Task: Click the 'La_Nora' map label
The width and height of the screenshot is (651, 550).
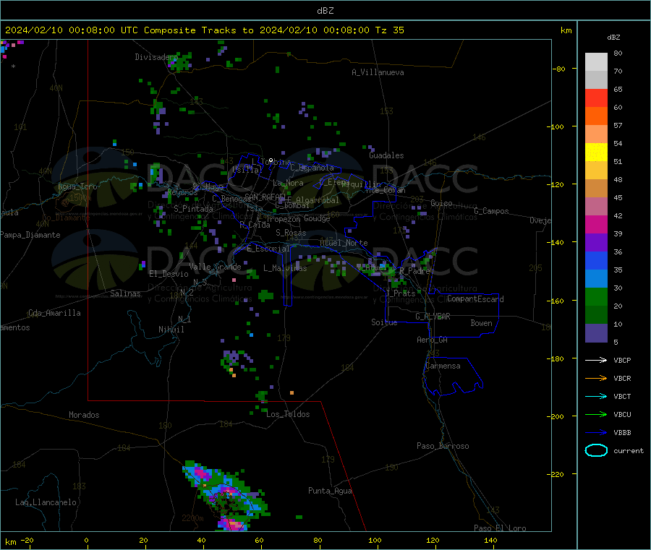Action: (x=288, y=183)
